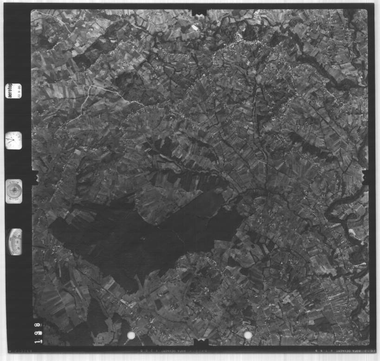Click the top center fiducial notch
Viewport: 380px width, 361px height.
pyautogui.click(x=200, y=10)
